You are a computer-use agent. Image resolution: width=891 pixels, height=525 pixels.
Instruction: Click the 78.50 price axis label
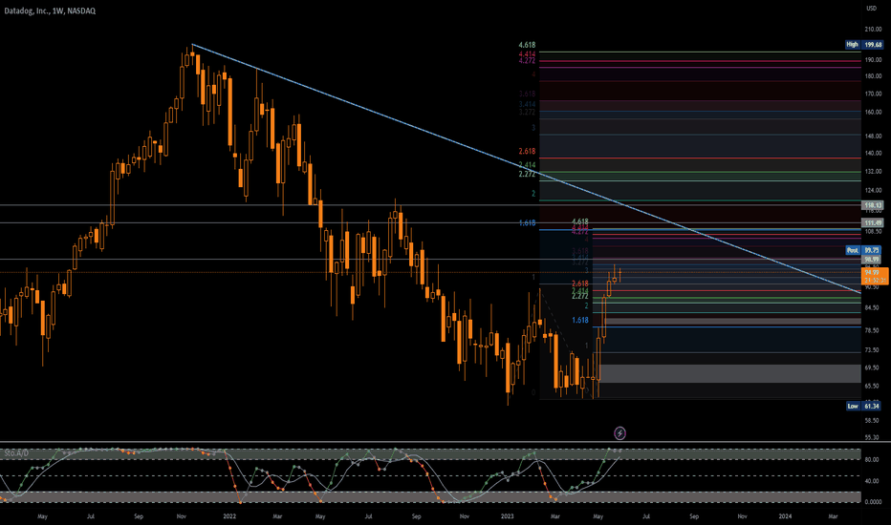872,330
